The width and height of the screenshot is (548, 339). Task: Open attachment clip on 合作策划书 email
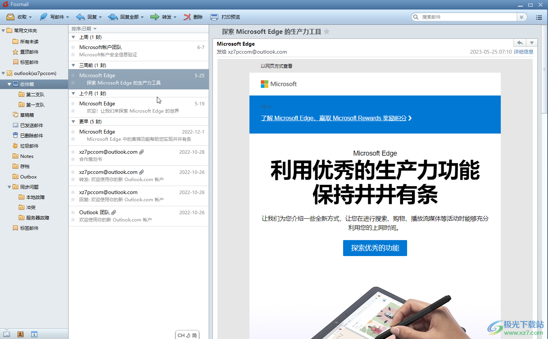141,152
